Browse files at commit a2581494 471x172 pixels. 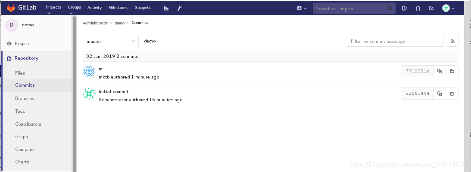click(x=452, y=94)
